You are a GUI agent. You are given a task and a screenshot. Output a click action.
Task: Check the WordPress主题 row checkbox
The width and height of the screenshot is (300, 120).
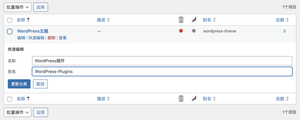[10, 32]
